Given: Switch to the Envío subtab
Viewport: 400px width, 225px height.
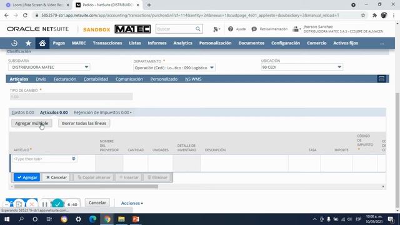Looking at the screenshot, I should (41, 79).
